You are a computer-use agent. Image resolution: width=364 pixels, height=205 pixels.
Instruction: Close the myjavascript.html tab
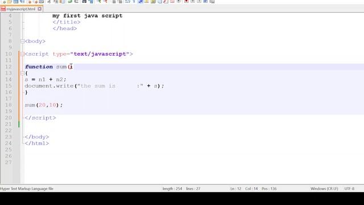click(x=39, y=9)
